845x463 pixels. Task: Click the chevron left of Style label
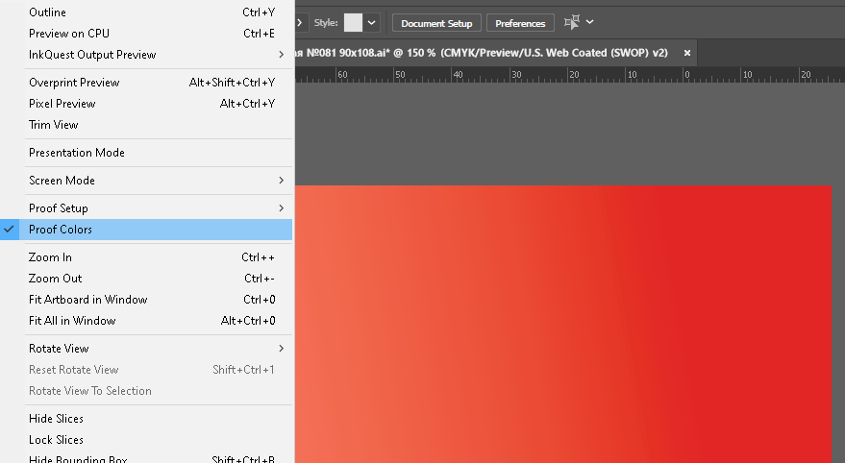pos(300,23)
